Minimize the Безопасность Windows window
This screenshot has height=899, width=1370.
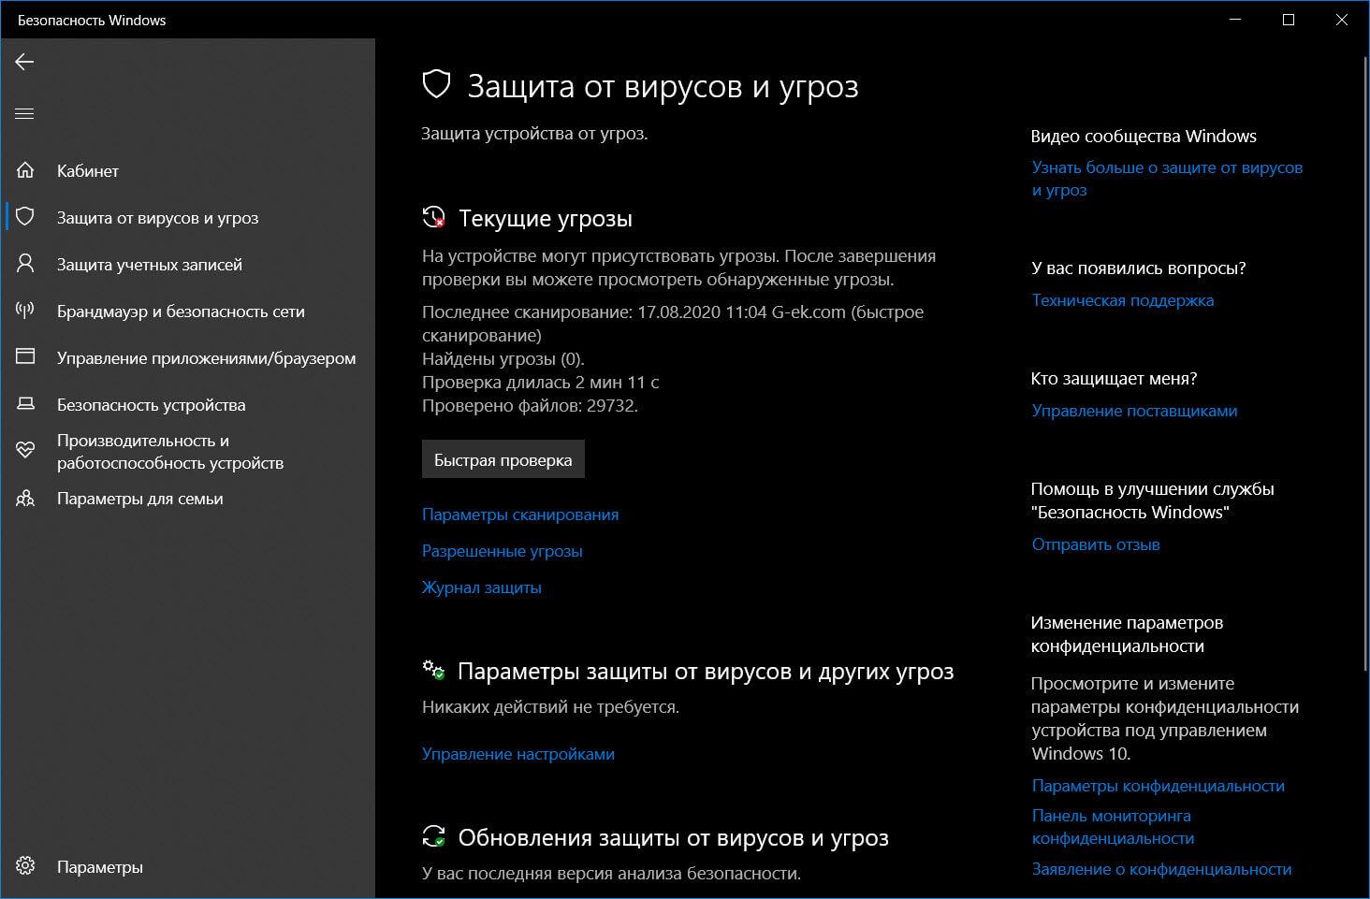tap(1236, 20)
